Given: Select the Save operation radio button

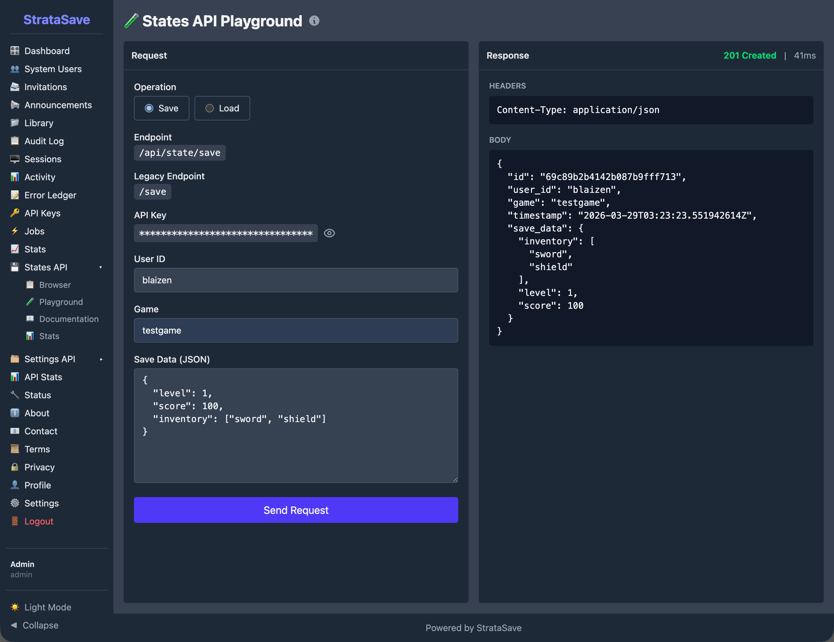Looking at the screenshot, I should [x=149, y=108].
